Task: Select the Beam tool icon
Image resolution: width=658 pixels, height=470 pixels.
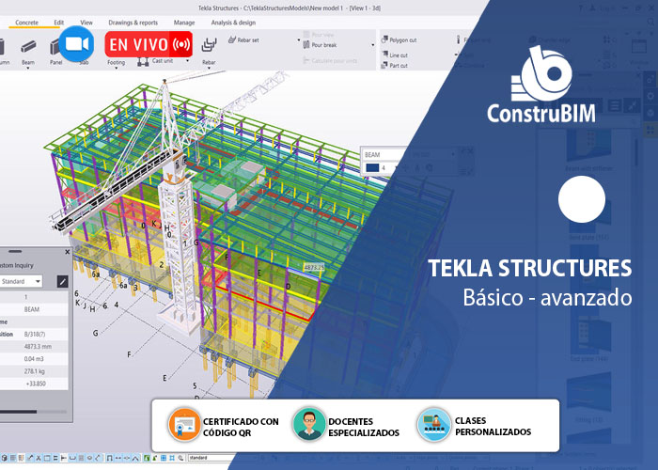Action: [28, 47]
